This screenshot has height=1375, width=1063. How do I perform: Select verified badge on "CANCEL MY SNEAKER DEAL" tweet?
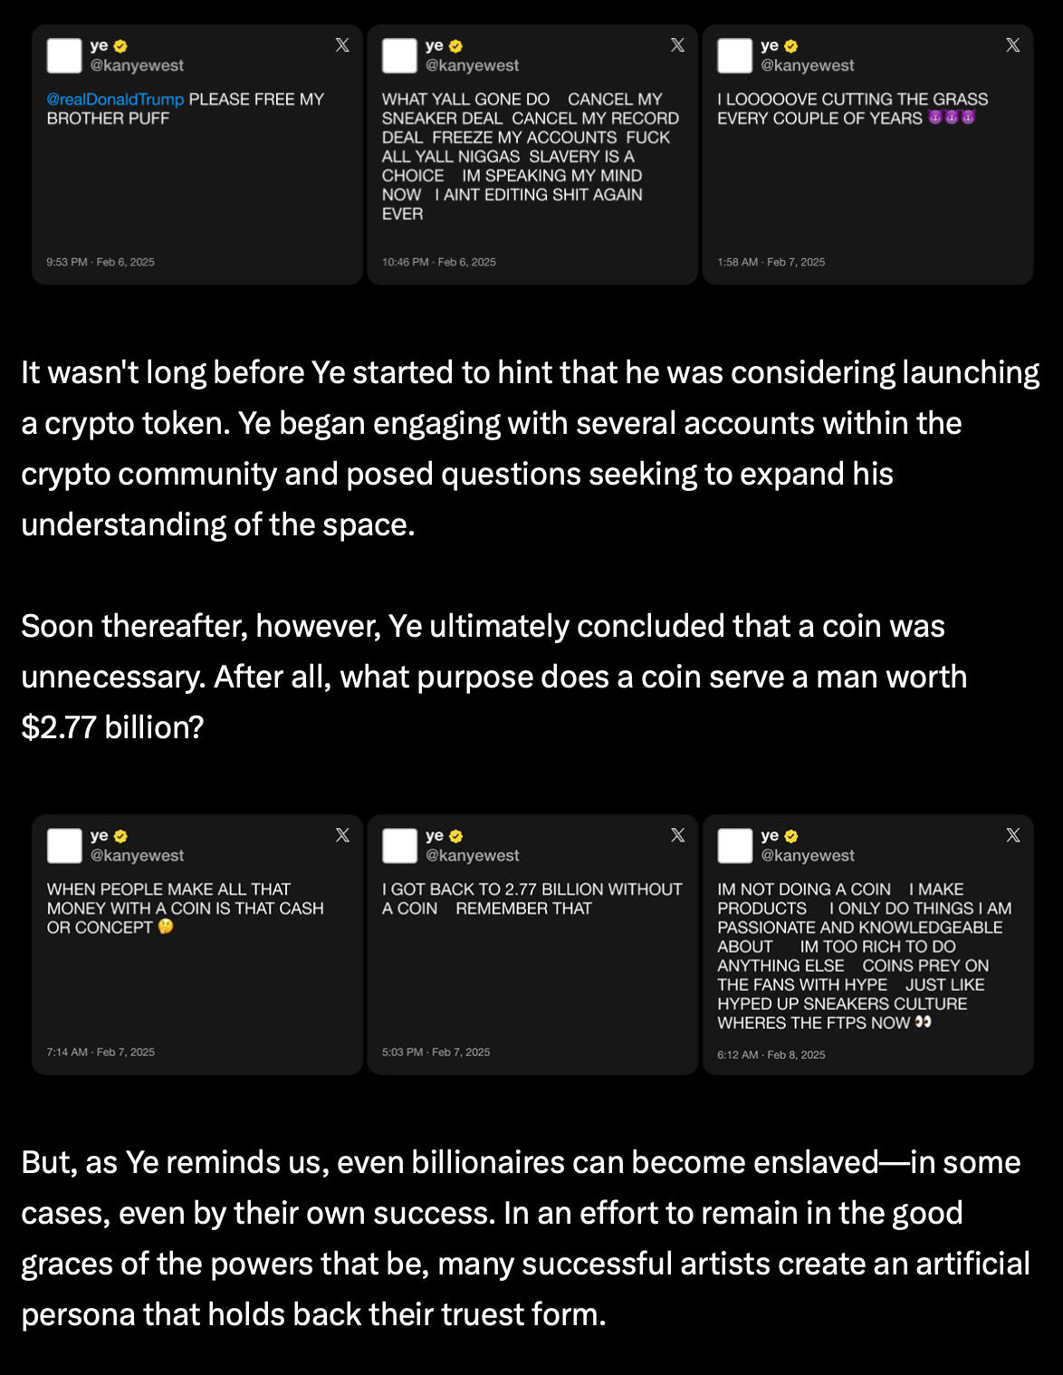(x=455, y=46)
